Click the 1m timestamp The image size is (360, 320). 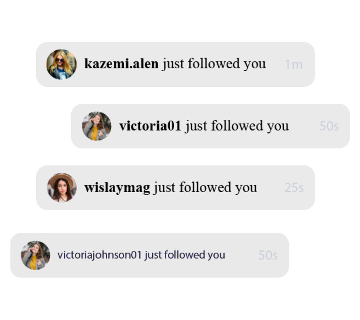tap(294, 64)
